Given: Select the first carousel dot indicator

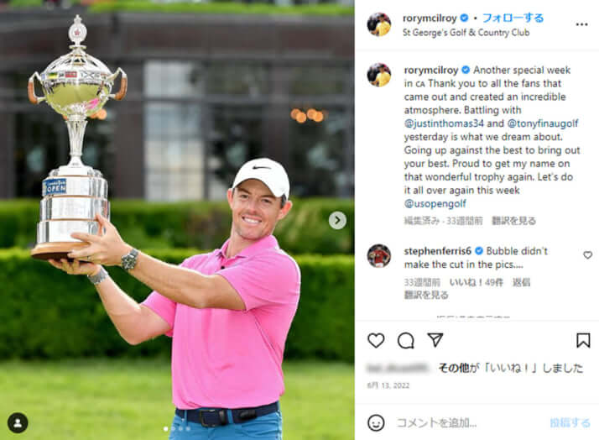Looking at the screenshot, I should (x=166, y=429).
